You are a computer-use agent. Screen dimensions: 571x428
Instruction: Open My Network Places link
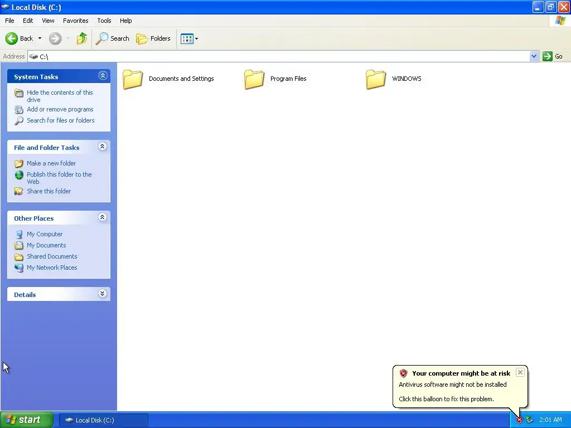(52, 267)
